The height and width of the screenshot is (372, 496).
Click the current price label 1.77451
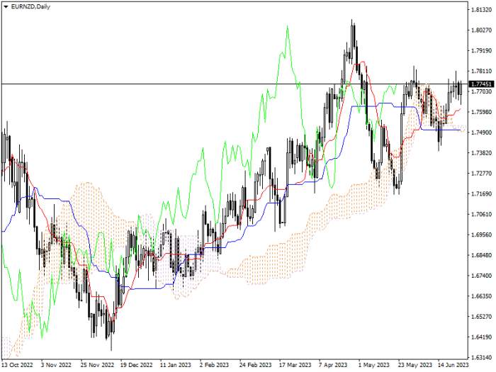(x=481, y=84)
